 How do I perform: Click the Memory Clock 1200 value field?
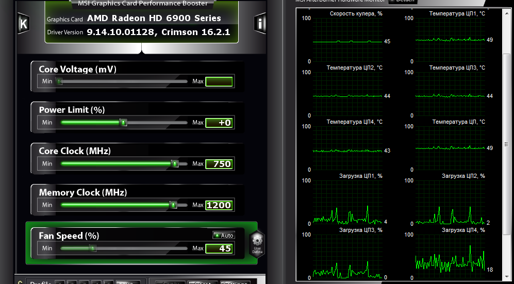pos(219,205)
